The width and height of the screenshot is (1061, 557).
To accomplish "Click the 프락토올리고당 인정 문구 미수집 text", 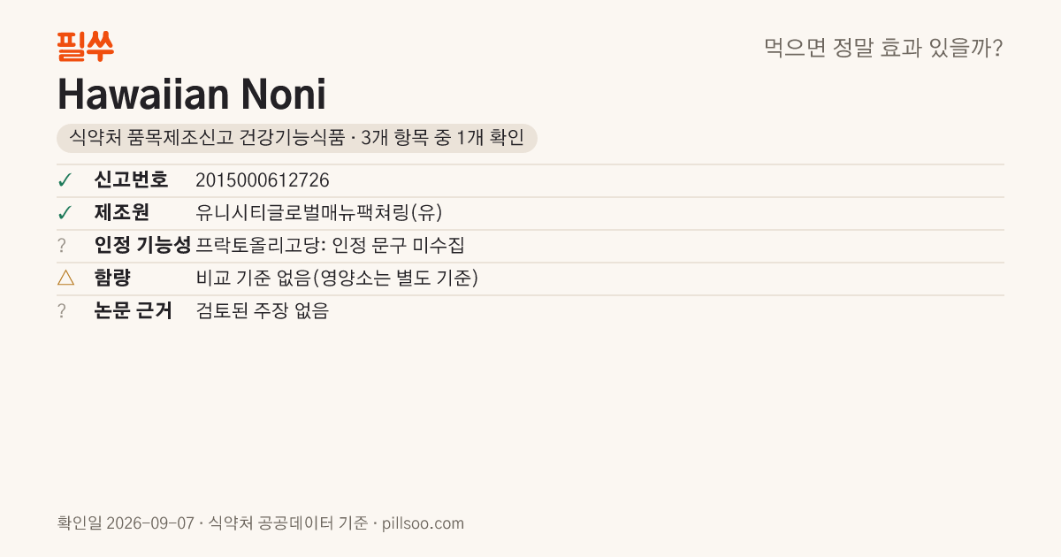I will (330, 246).
